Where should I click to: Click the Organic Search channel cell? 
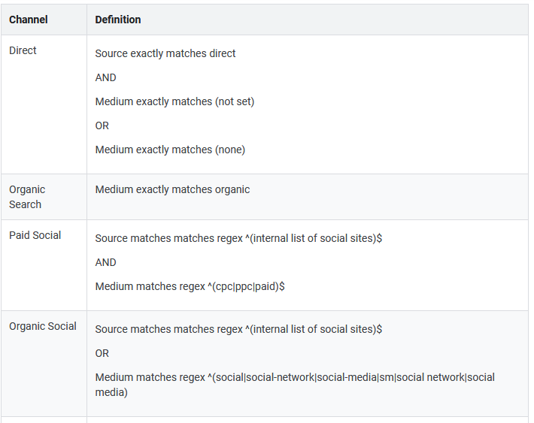[x=27, y=197]
